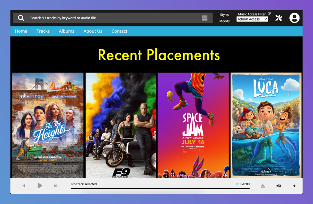The image size is (313, 204).
Task: Open the About Us page
Action: coord(93,31)
